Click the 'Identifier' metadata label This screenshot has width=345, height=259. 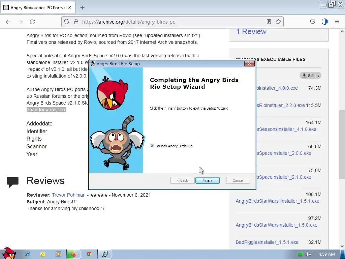[37, 131]
